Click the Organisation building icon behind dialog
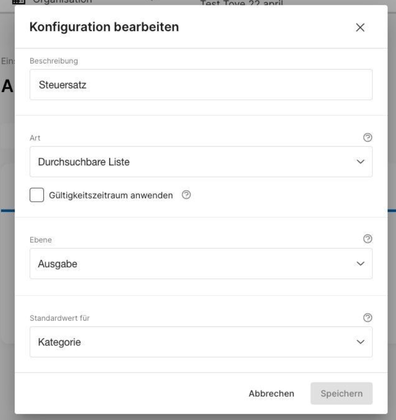The width and height of the screenshot is (396, 420). [x=19, y=2]
